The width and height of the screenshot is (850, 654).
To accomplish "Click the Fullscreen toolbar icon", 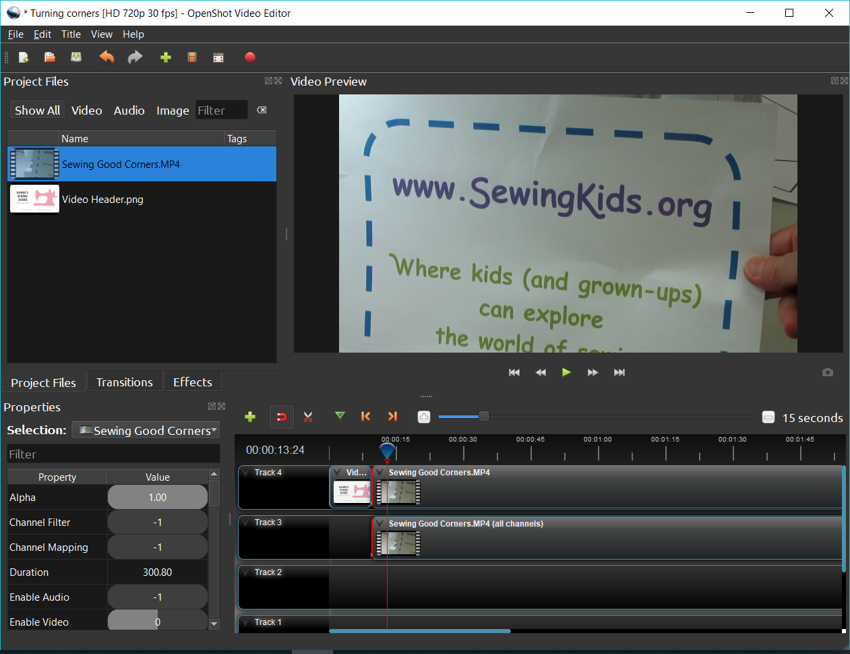I will click(x=218, y=57).
